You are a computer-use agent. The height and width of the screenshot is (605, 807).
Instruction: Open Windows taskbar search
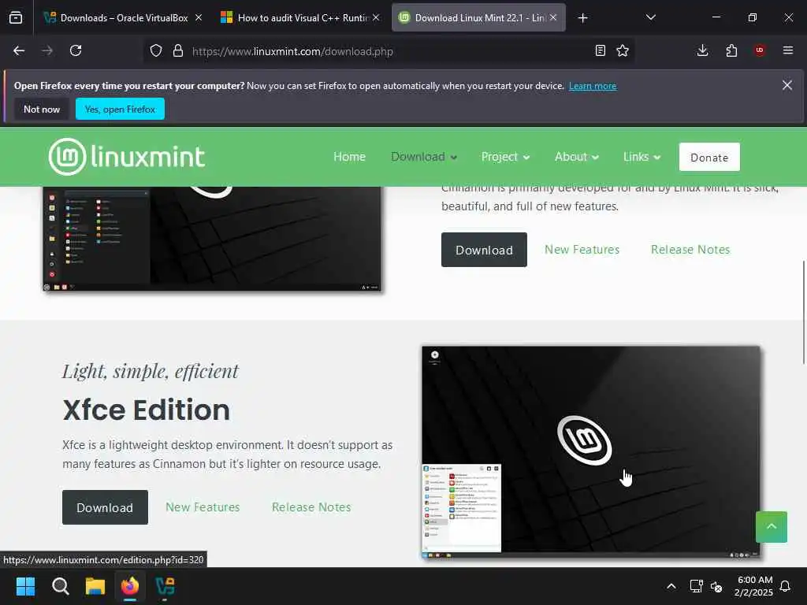pyautogui.click(x=60, y=586)
